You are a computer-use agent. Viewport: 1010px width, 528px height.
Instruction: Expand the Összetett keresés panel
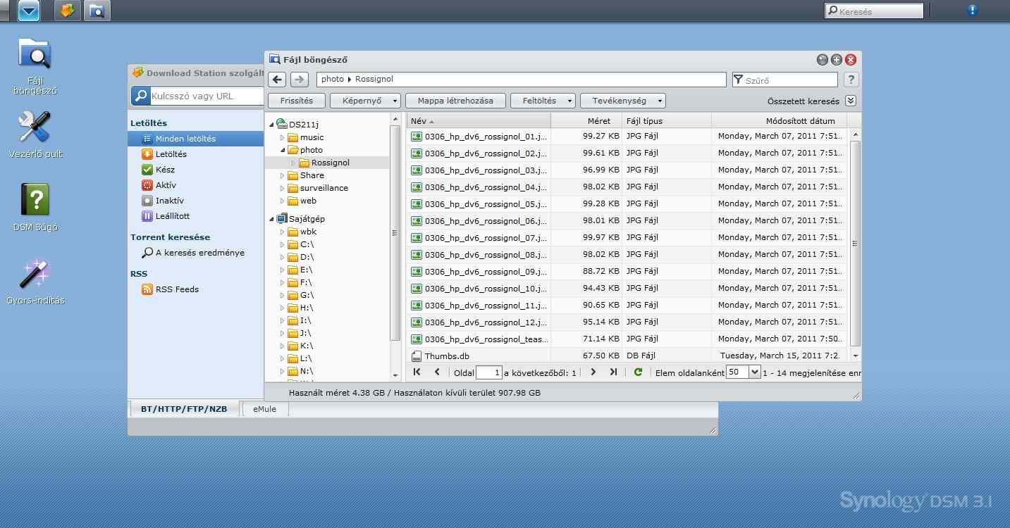coord(851,101)
